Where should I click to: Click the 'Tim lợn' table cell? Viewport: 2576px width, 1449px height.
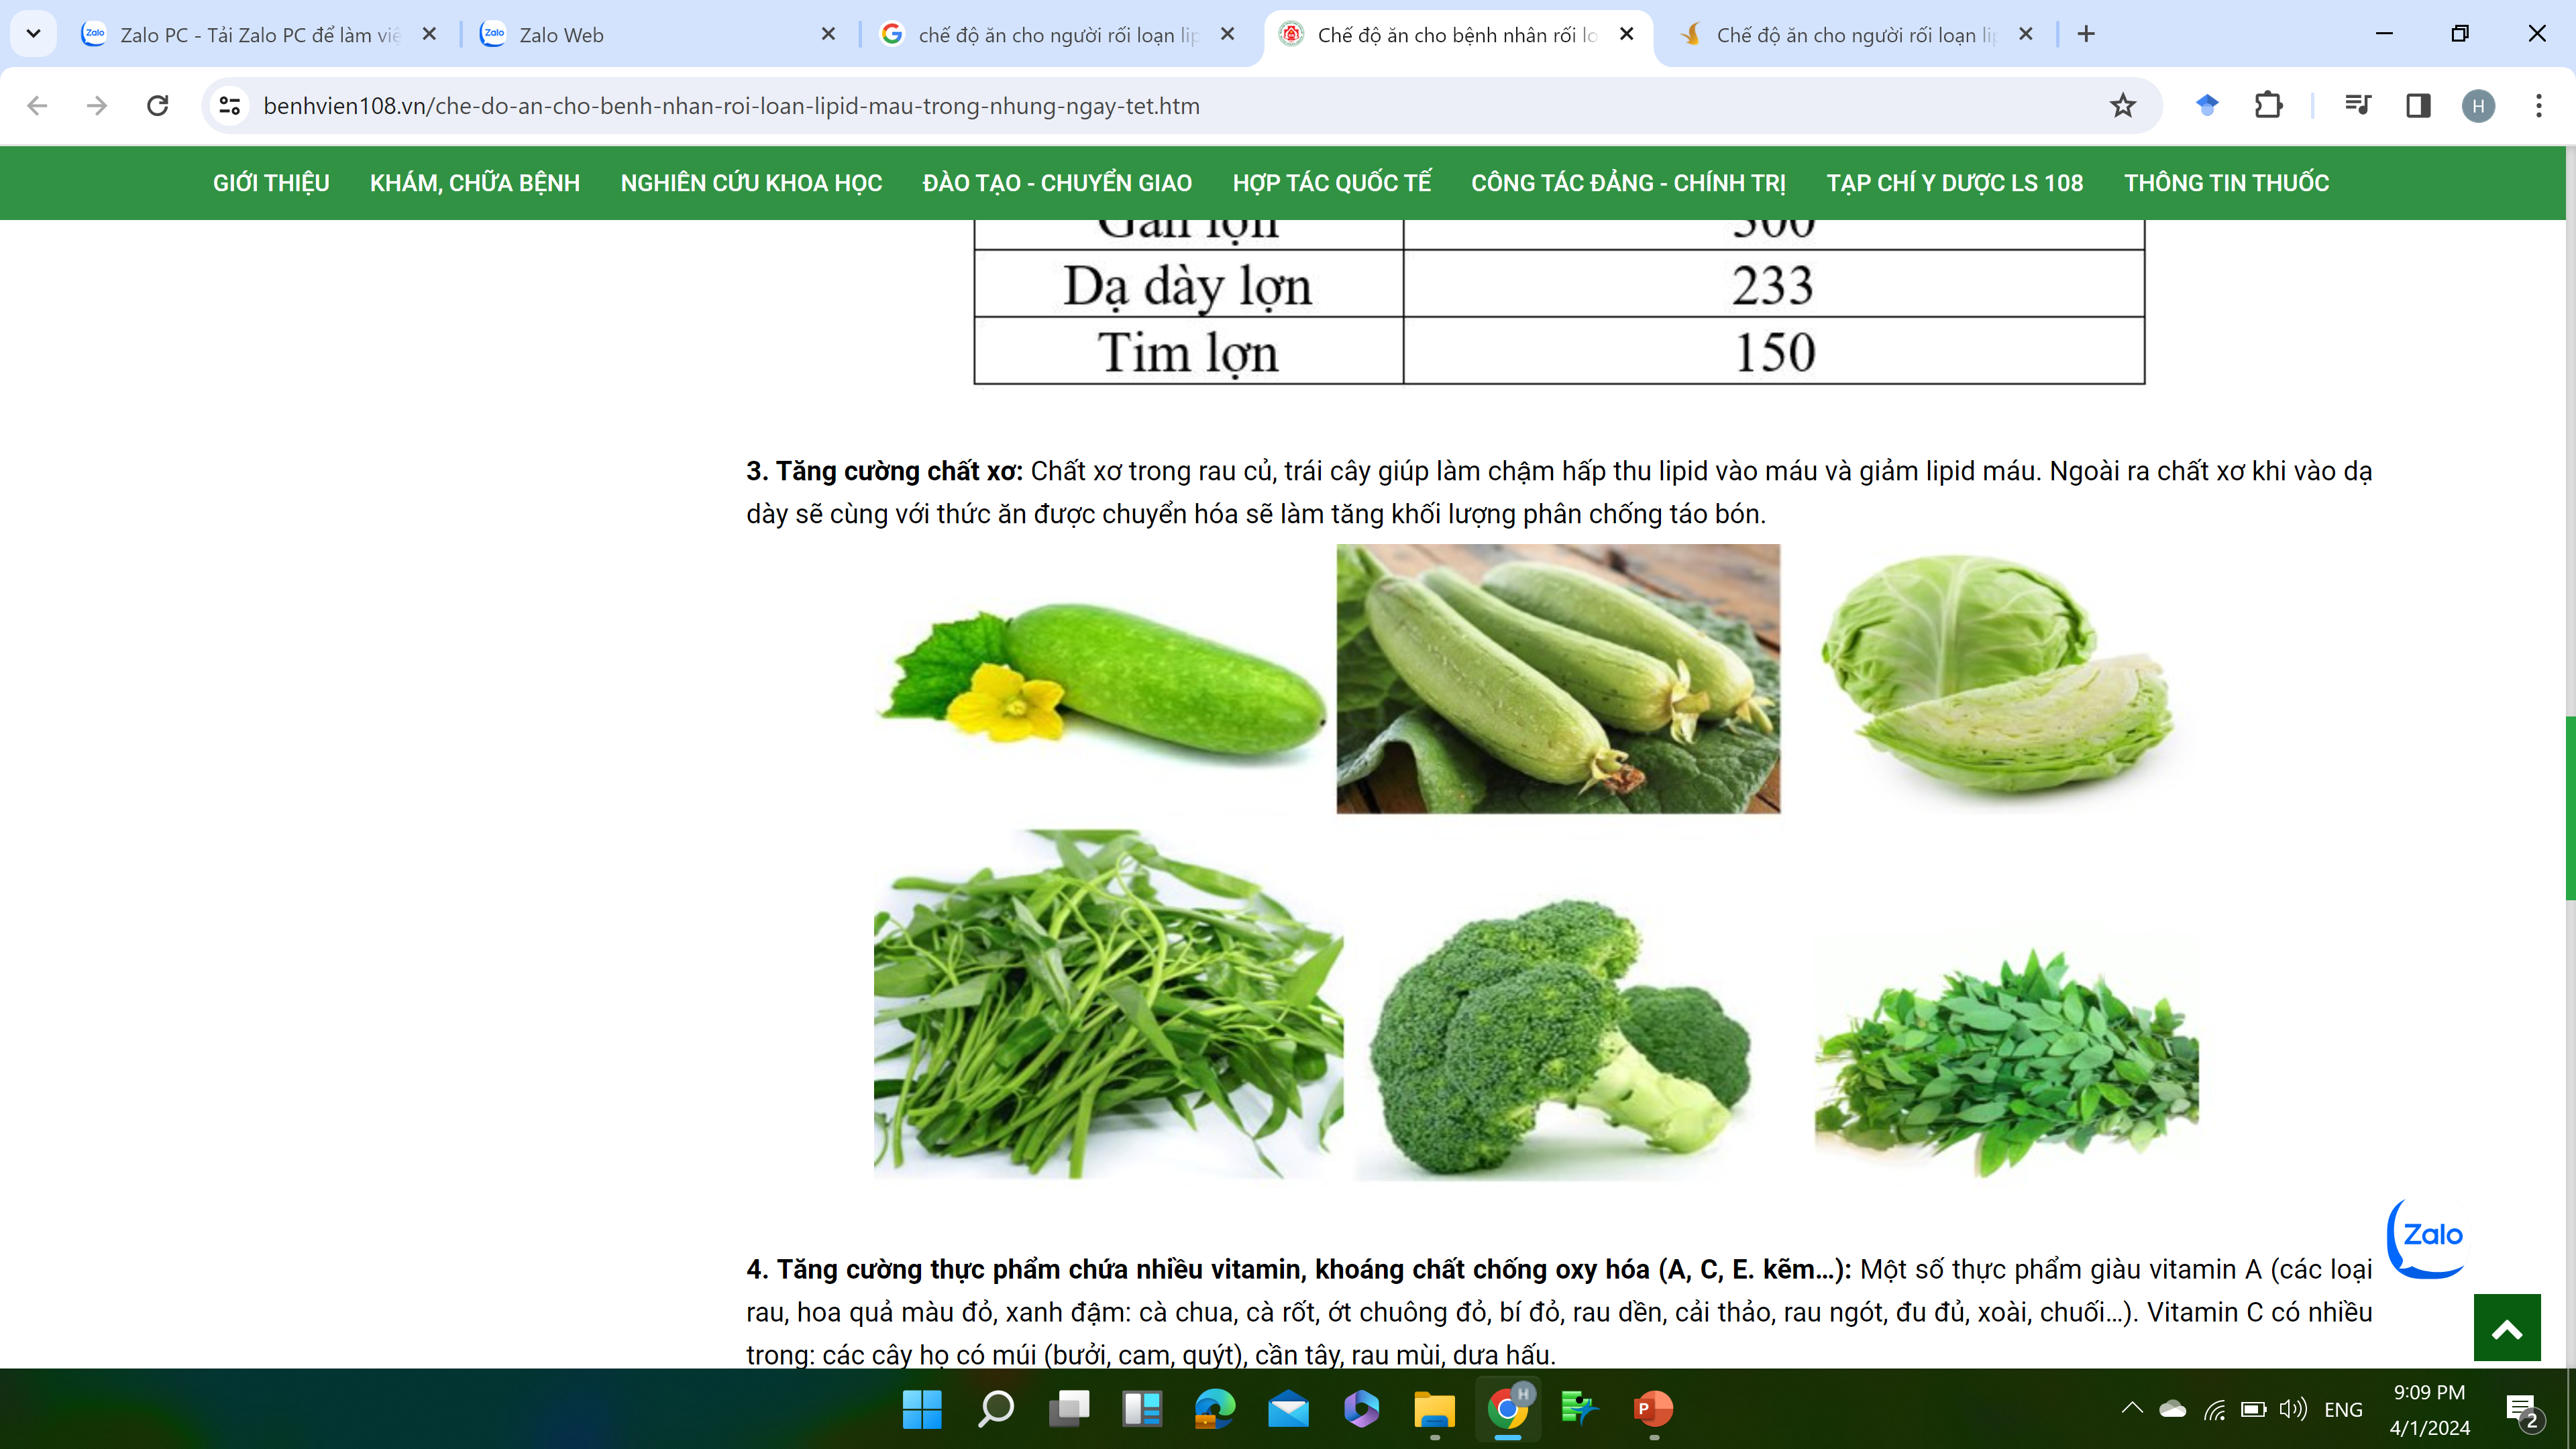(x=1188, y=352)
